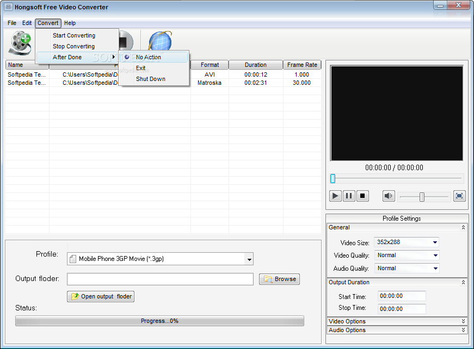Click the volume slider handle
The width and height of the screenshot is (474, 349).
coord(422,197)
